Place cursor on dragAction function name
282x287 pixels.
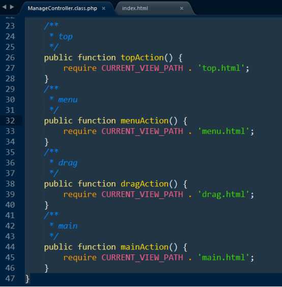[x=145, y=184]
